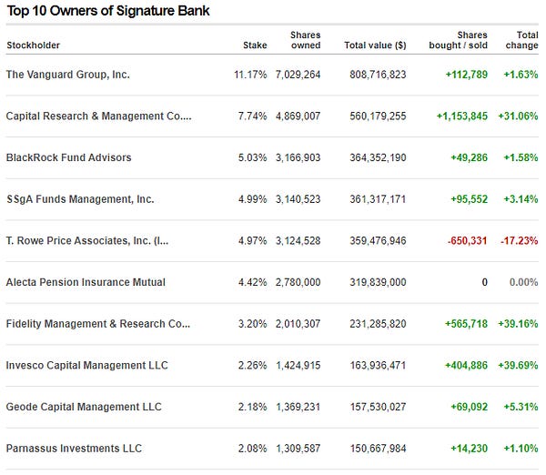546x475 pixels.
Task: Open Invesco Capital Management LLC stockholder
Action: pyautogui.click(x=87, y=365)
